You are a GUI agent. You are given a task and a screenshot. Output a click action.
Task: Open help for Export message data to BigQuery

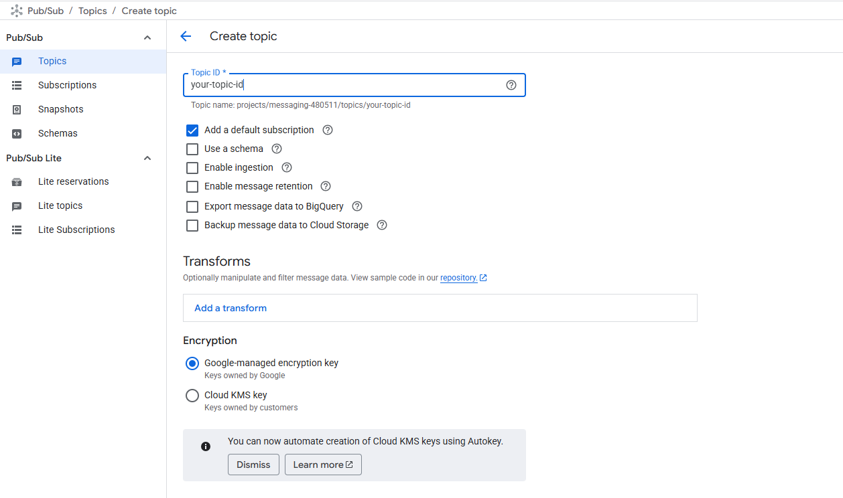tap(357, 206)
